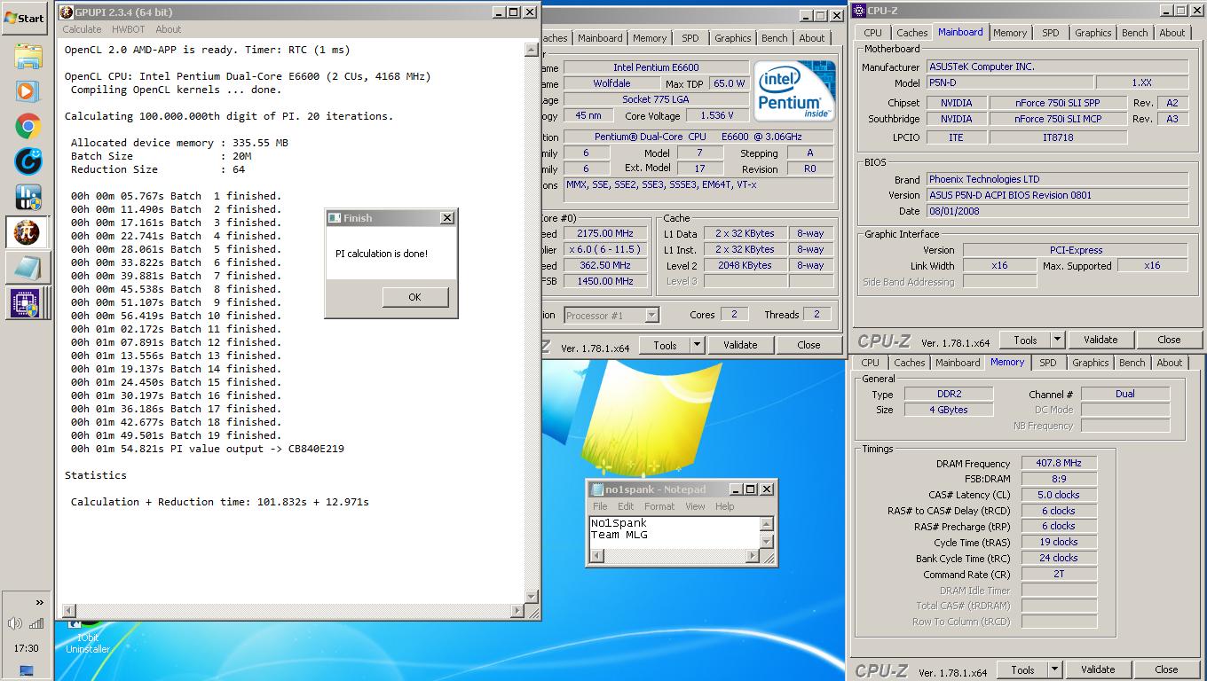
Task: Open Tools dropdown arrow in Mainboard CPU-Z window
Action: point(1057,340)
